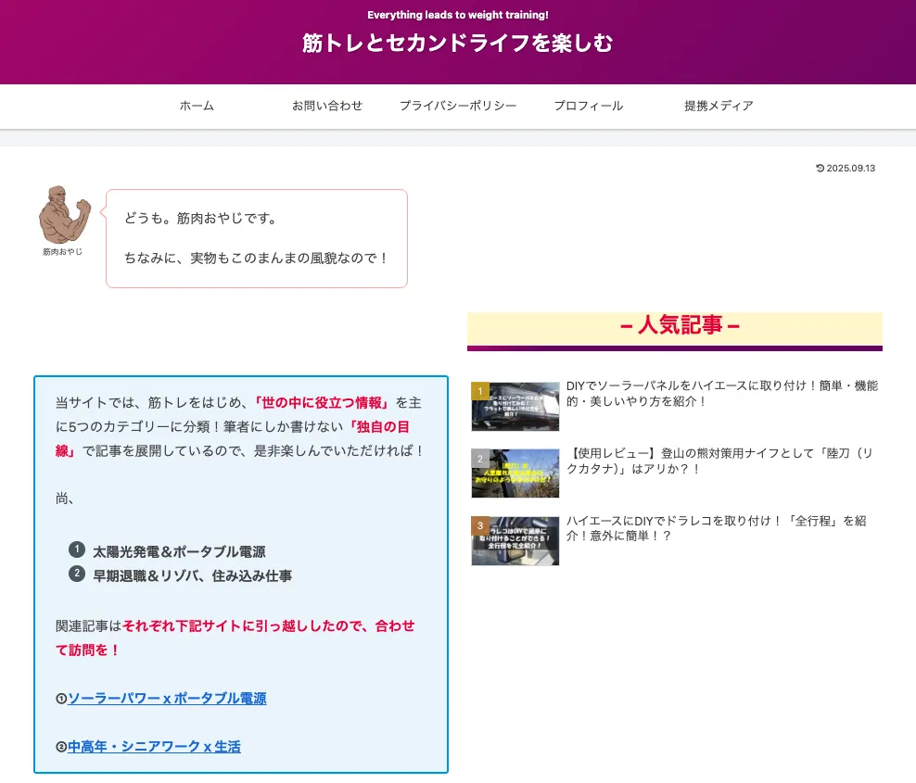Click site title 筋トレとセカンドライフを楽しむ

click(458, 44)
